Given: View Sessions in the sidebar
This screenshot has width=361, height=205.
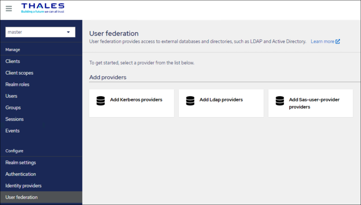Looking at the screenshot, I should tap(14, 119).
